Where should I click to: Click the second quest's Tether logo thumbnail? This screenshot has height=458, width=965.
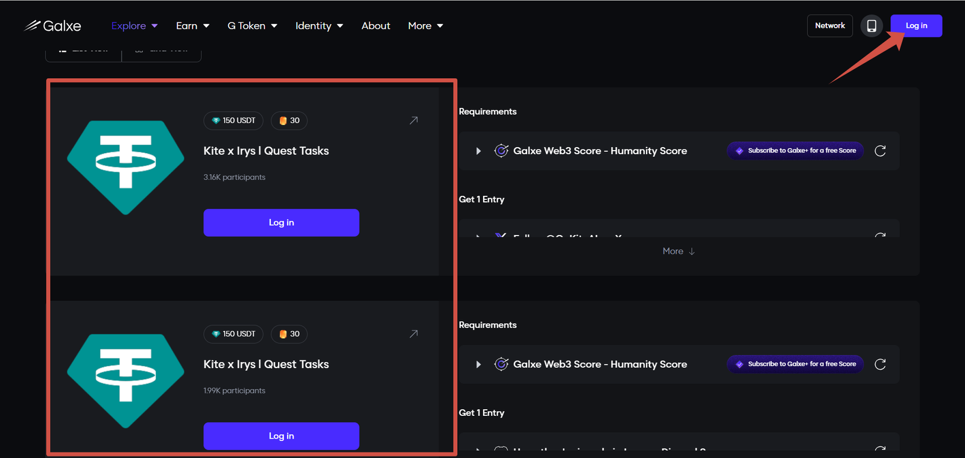(x=125, y=380)
